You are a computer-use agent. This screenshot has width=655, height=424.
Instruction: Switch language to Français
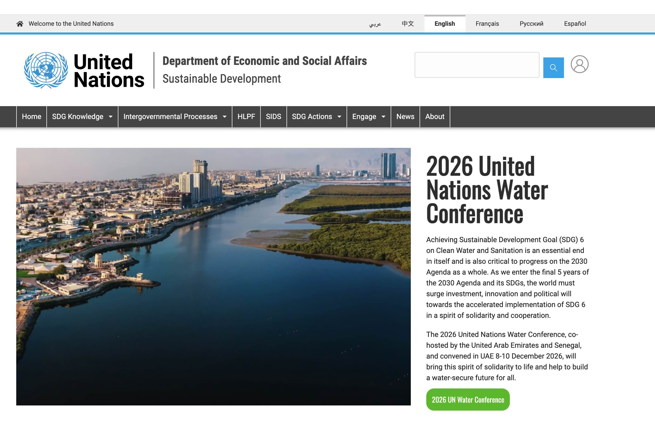coord(487,24)
